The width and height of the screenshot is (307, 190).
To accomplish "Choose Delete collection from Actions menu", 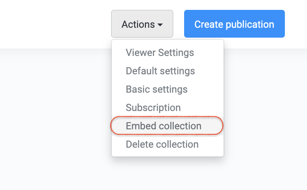I will (x=162, y=144).
